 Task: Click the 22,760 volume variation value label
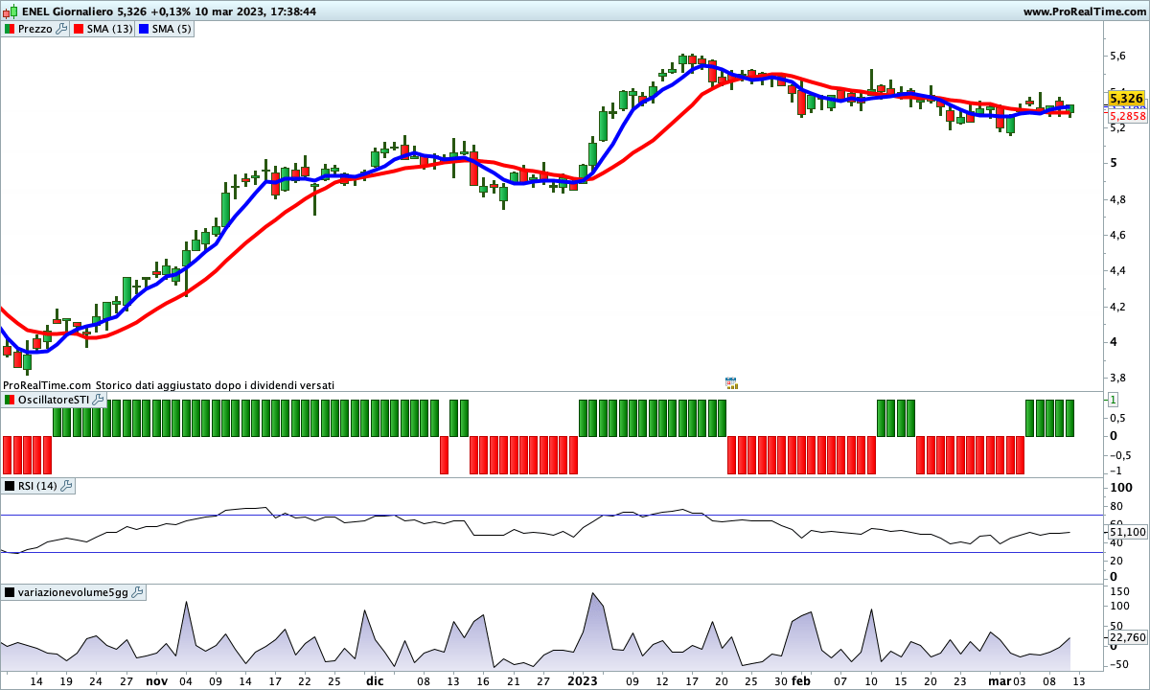[x=1127, y=637]
